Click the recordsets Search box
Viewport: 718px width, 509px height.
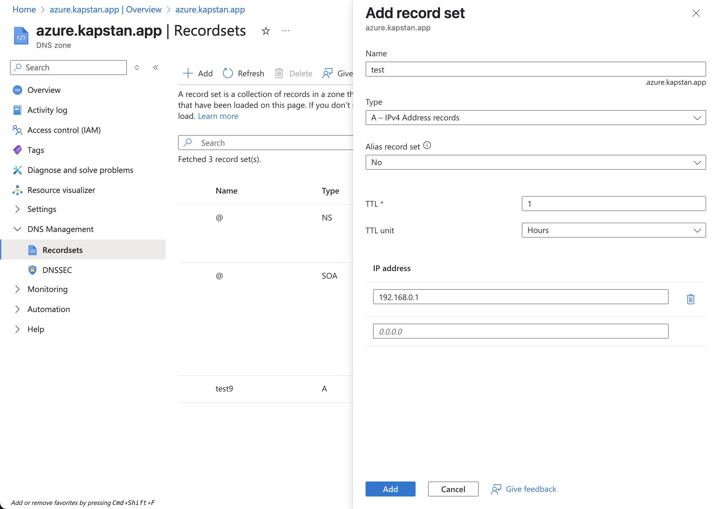pyautogui.click(x=266, y=143)
